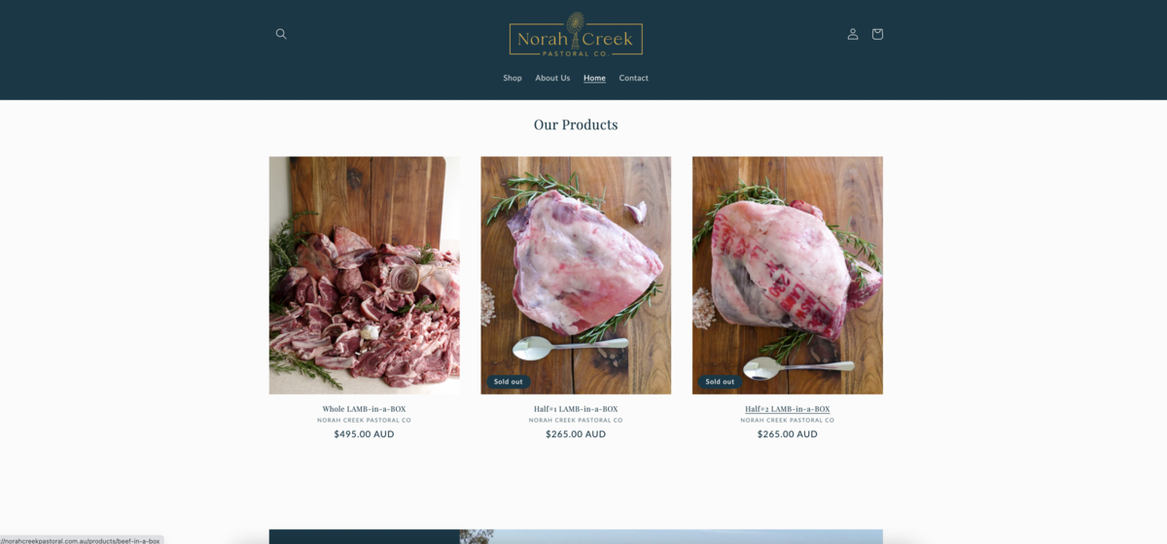Image resolution: width=1167 pixels, height=544 pixels.
Task: Click the $495.00 AUD price
Action: coord(364,434)
